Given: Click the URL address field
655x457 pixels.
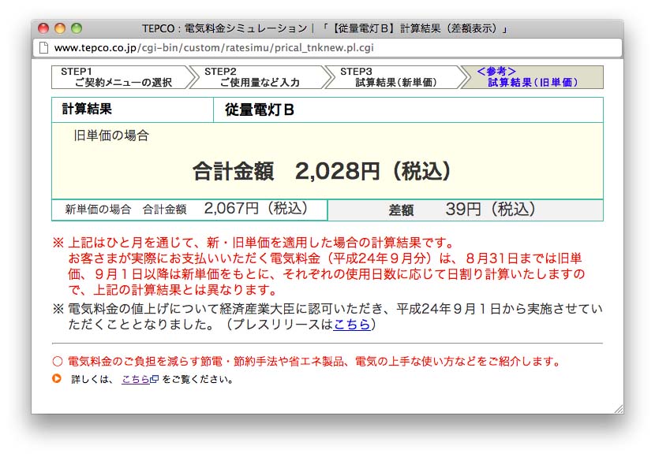Looking at the screenshot, I should click(331, 48).
